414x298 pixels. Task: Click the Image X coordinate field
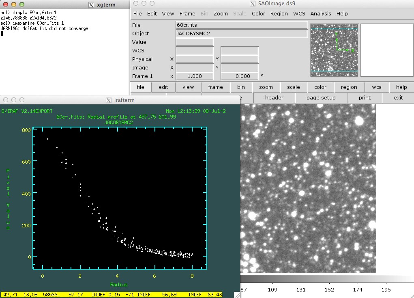195,68
